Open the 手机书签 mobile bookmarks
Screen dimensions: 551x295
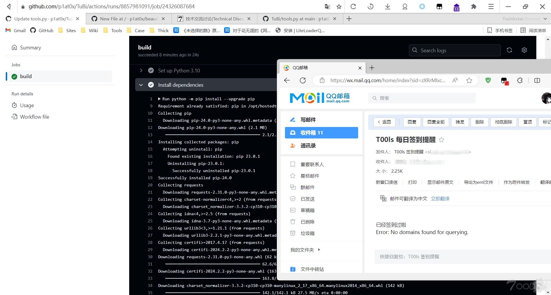pos(500,30)
